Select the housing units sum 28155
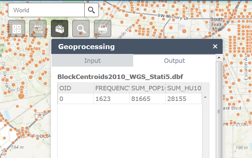252x158 pixels. [184, 99]
